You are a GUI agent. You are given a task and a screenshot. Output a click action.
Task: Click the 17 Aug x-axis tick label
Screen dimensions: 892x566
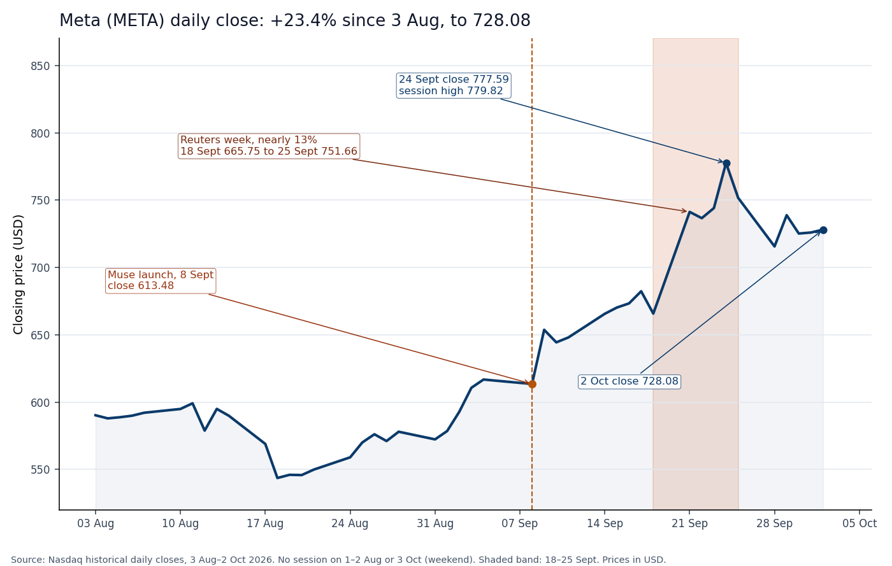tap(265, 524)
